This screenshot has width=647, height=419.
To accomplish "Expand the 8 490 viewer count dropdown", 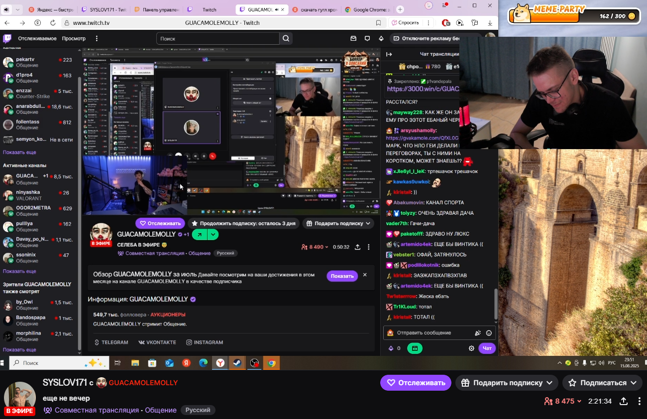I will (315, 247).
